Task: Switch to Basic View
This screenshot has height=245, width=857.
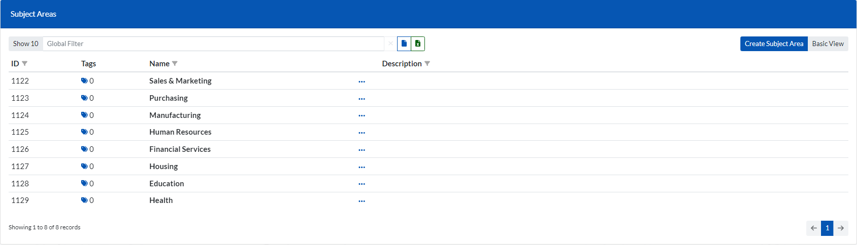Action: pos(828,44)
